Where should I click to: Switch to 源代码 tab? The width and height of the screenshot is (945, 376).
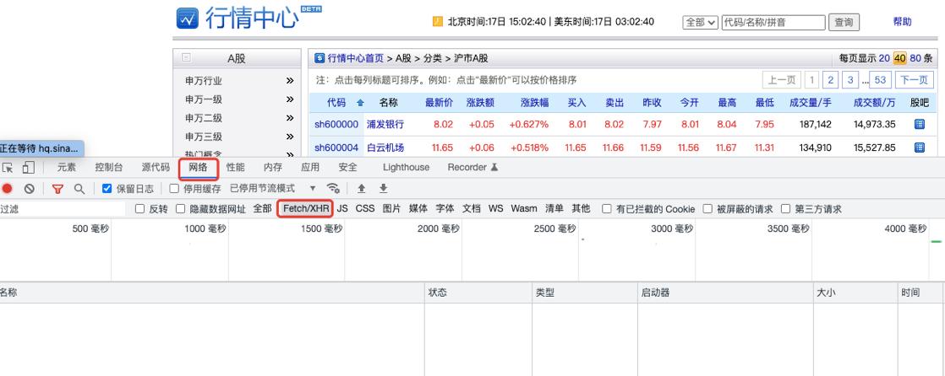coord(156,168)
